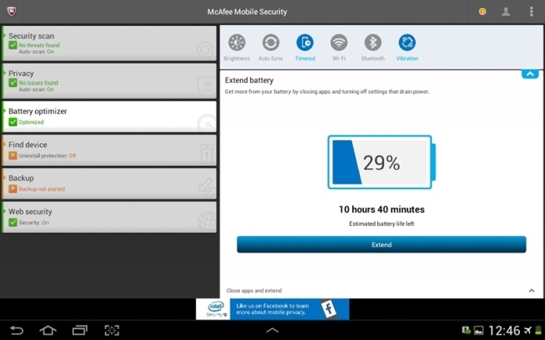545x340 pixels.
Task: Expand the bottom bar center up arrow
Action: coord(272,330)
